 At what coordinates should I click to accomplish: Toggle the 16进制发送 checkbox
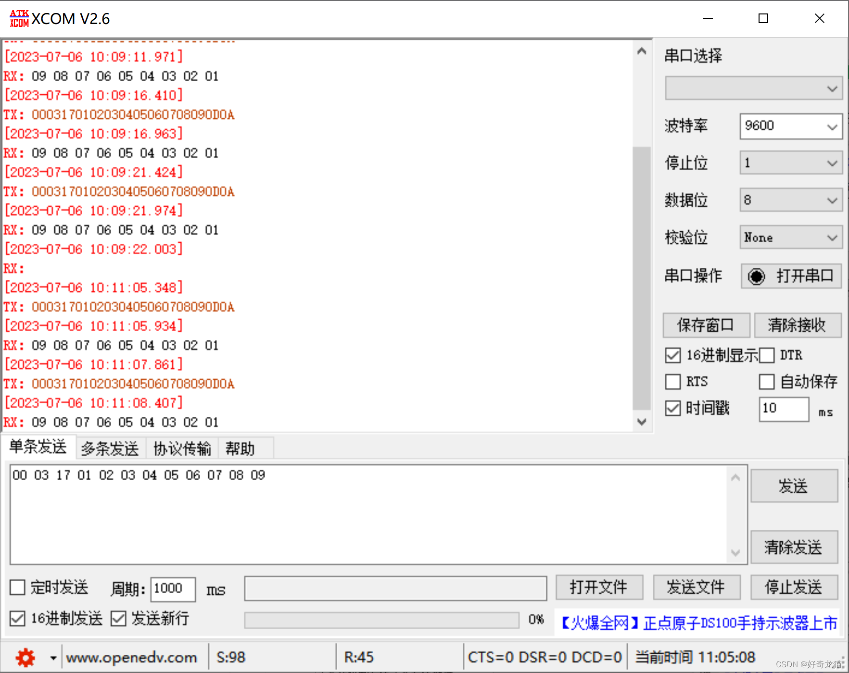[x=17, y=618]
